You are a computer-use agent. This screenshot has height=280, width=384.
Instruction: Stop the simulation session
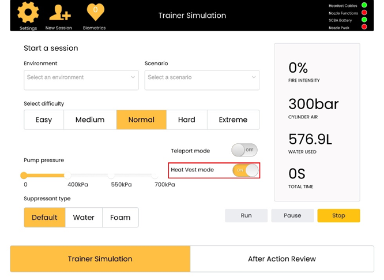(338, 215)
